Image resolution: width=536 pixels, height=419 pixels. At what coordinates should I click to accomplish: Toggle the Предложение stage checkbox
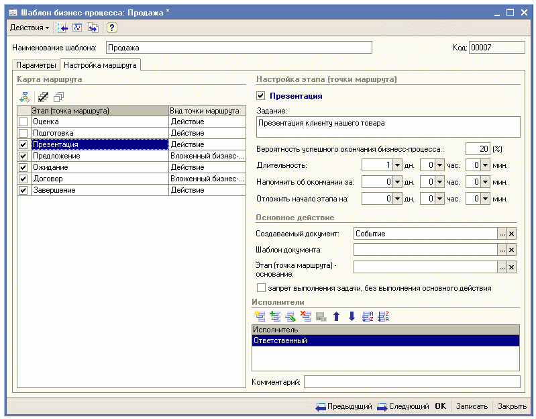pyautogui.click(x=23, y=156)
